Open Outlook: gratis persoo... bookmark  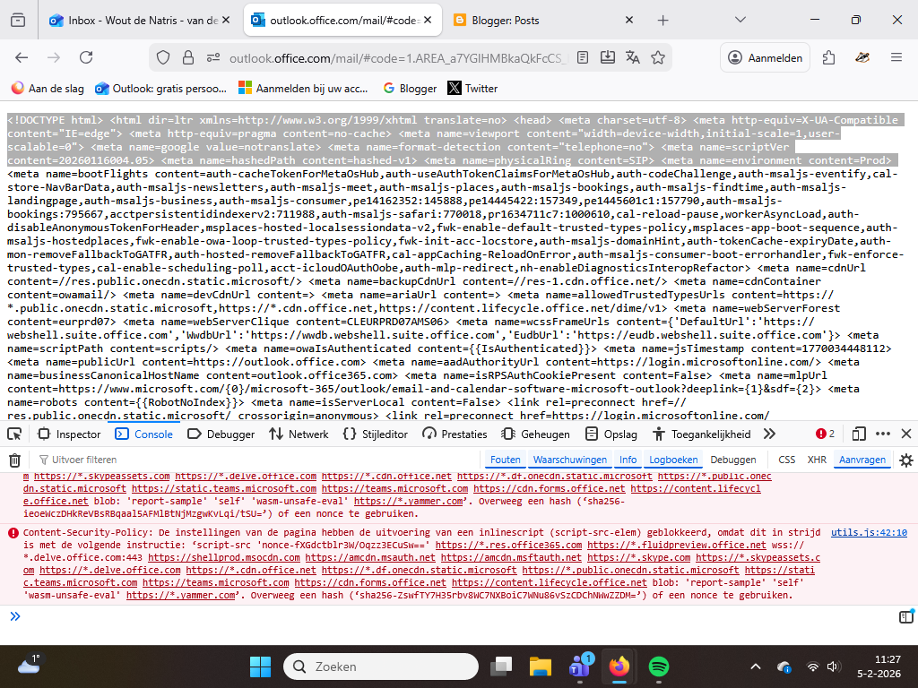[161, 89]
